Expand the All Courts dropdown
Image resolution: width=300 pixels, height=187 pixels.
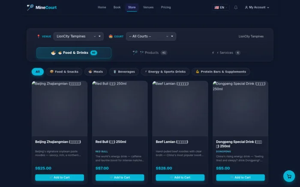(x=151, y=36)
